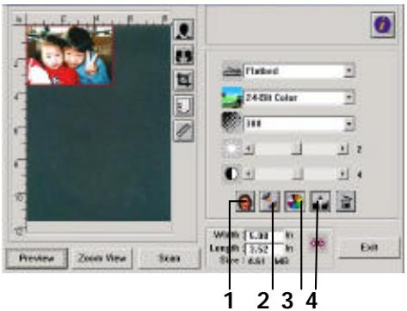Click the purple information icon

[x=383, y=25]
